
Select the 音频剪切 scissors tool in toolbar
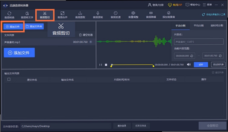tap(45, 15)
